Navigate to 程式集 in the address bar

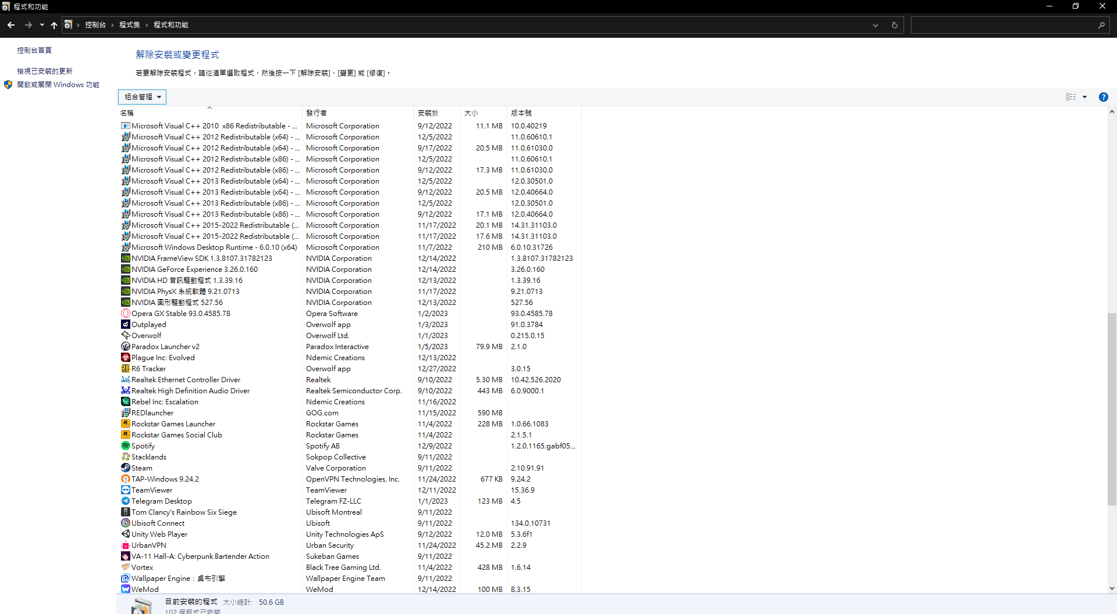tap(130, 25)
